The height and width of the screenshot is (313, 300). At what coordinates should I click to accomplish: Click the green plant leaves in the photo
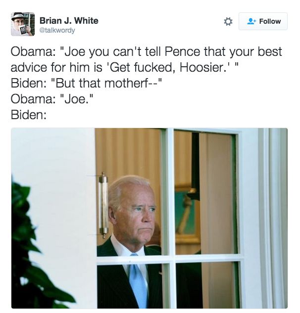[x=37, y=250]
